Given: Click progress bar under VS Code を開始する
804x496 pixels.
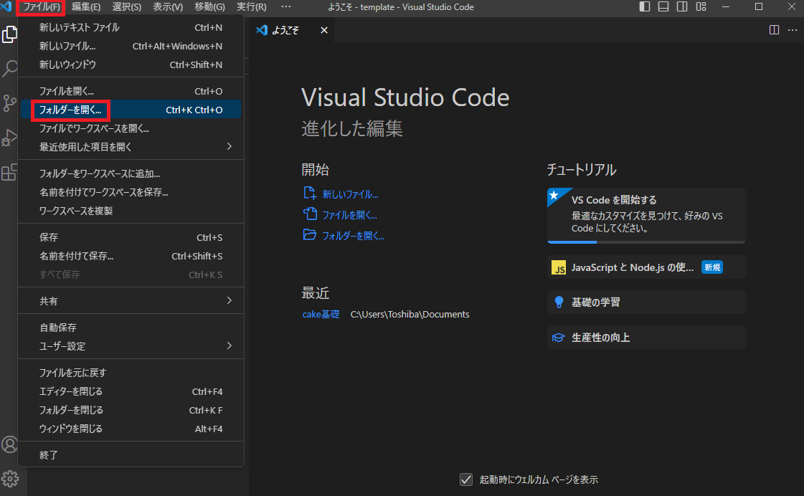Looking at the screenshot, I should (646, 242).
